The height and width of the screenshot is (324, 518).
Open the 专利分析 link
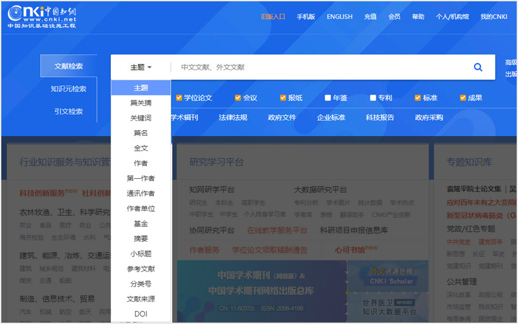pos(306,203)
